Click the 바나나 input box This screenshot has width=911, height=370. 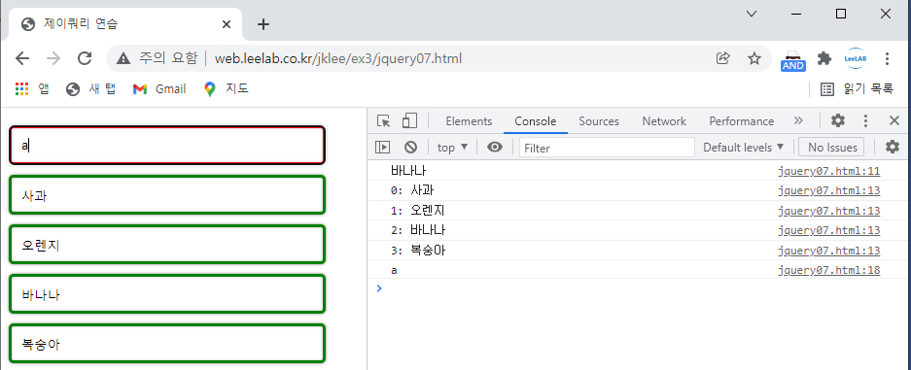(x=167, y=294)
